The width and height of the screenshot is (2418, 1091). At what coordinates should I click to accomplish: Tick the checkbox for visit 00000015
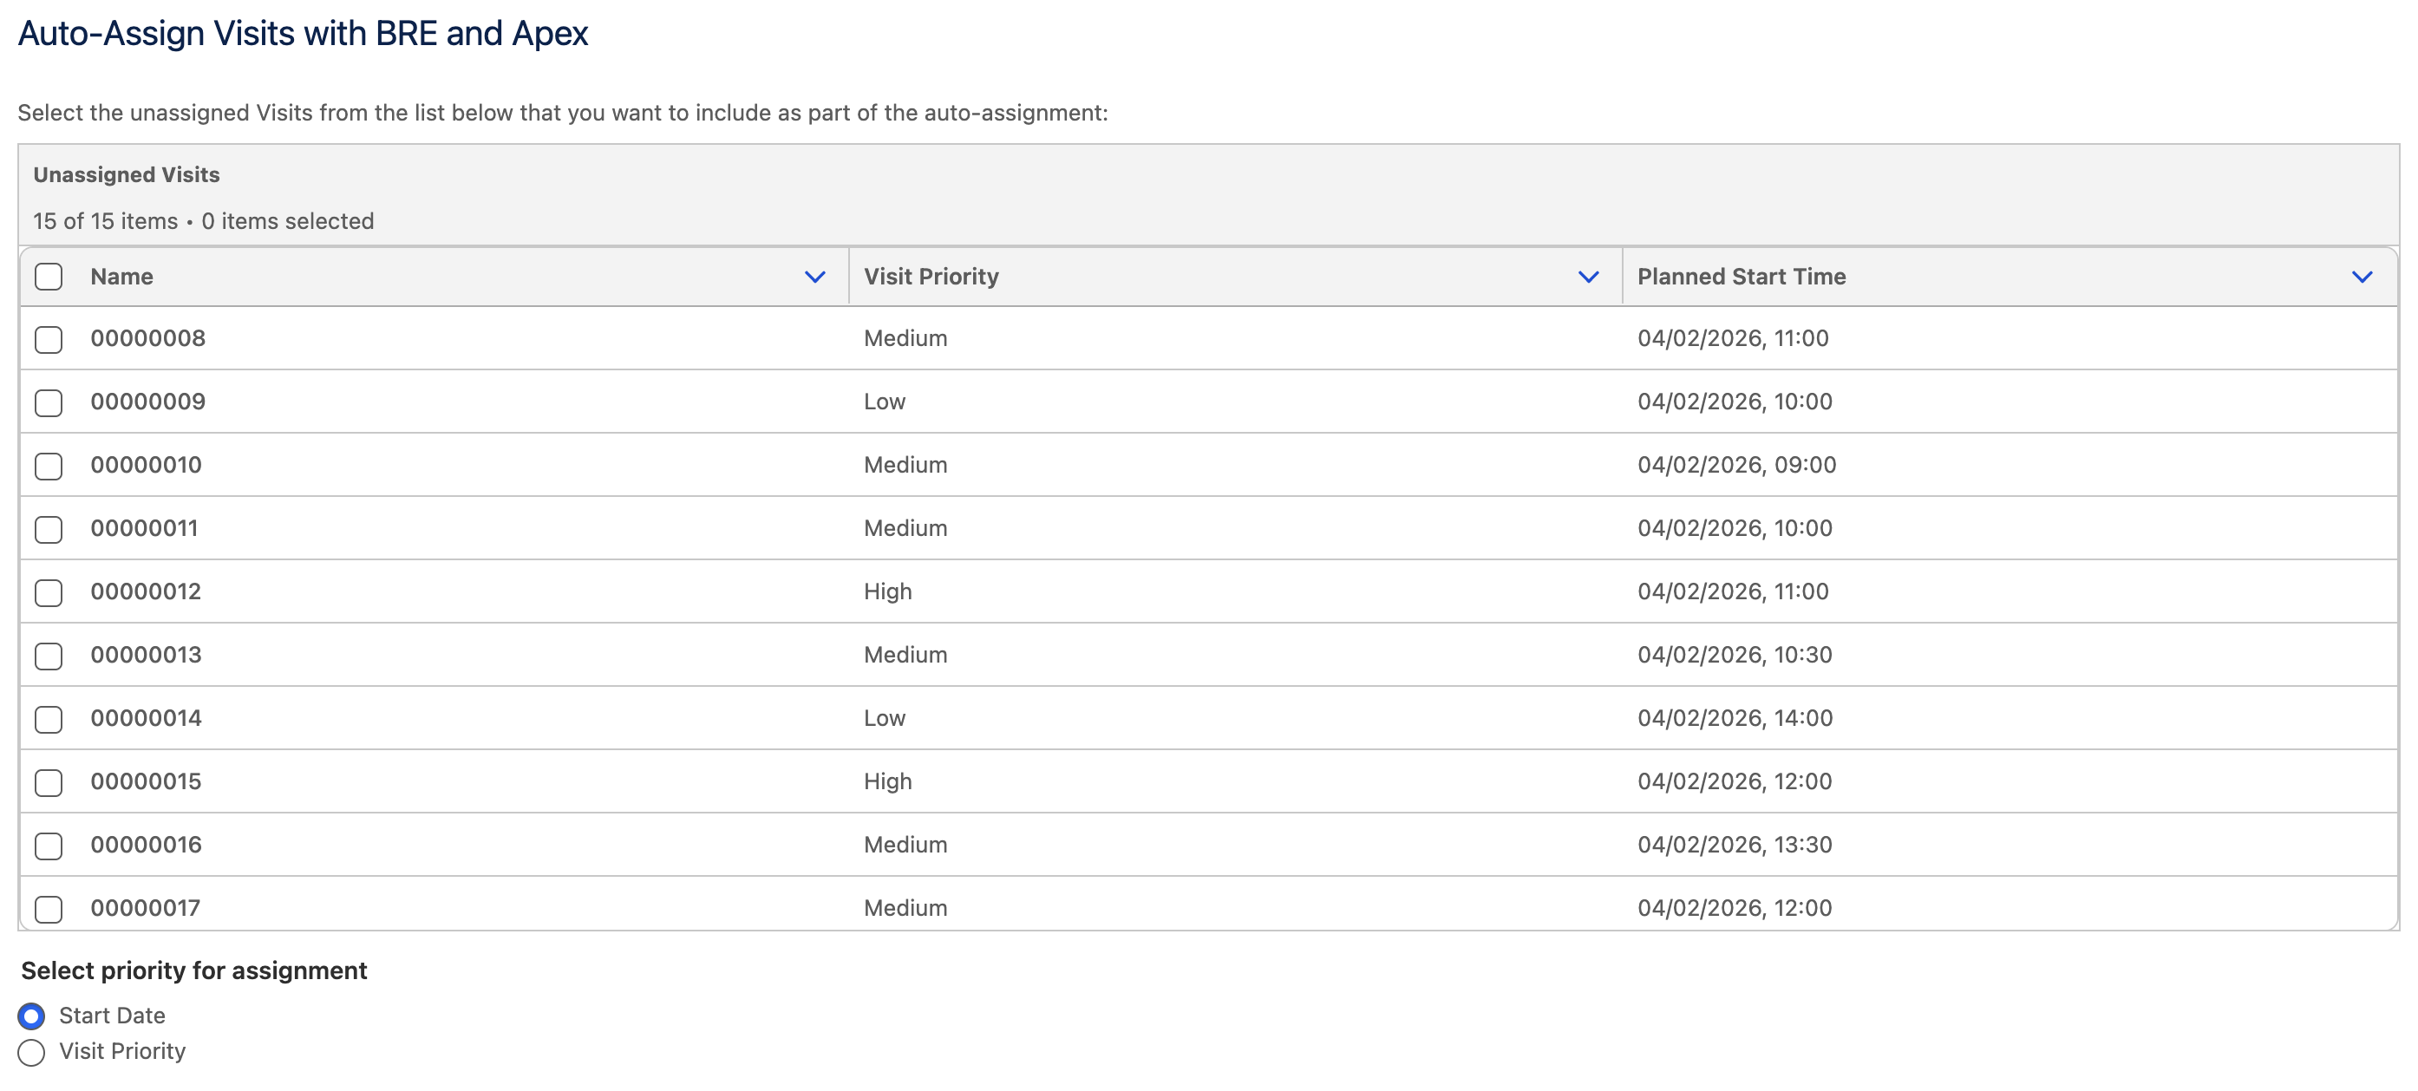point(49,782)
